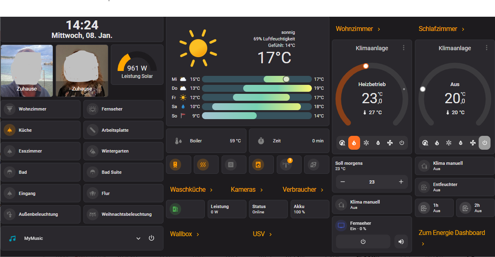The height and width of the screenshot is (257, 495).
Task: Expand the MyMusic player dropdown
Action: [138, 238]
